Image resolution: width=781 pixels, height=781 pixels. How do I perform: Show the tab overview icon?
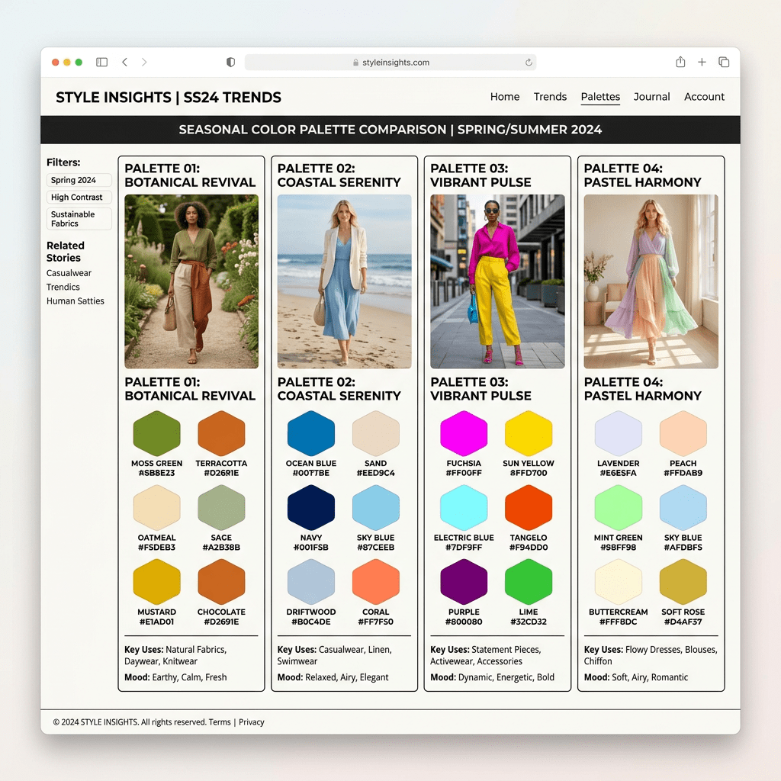tap(724, 63)
